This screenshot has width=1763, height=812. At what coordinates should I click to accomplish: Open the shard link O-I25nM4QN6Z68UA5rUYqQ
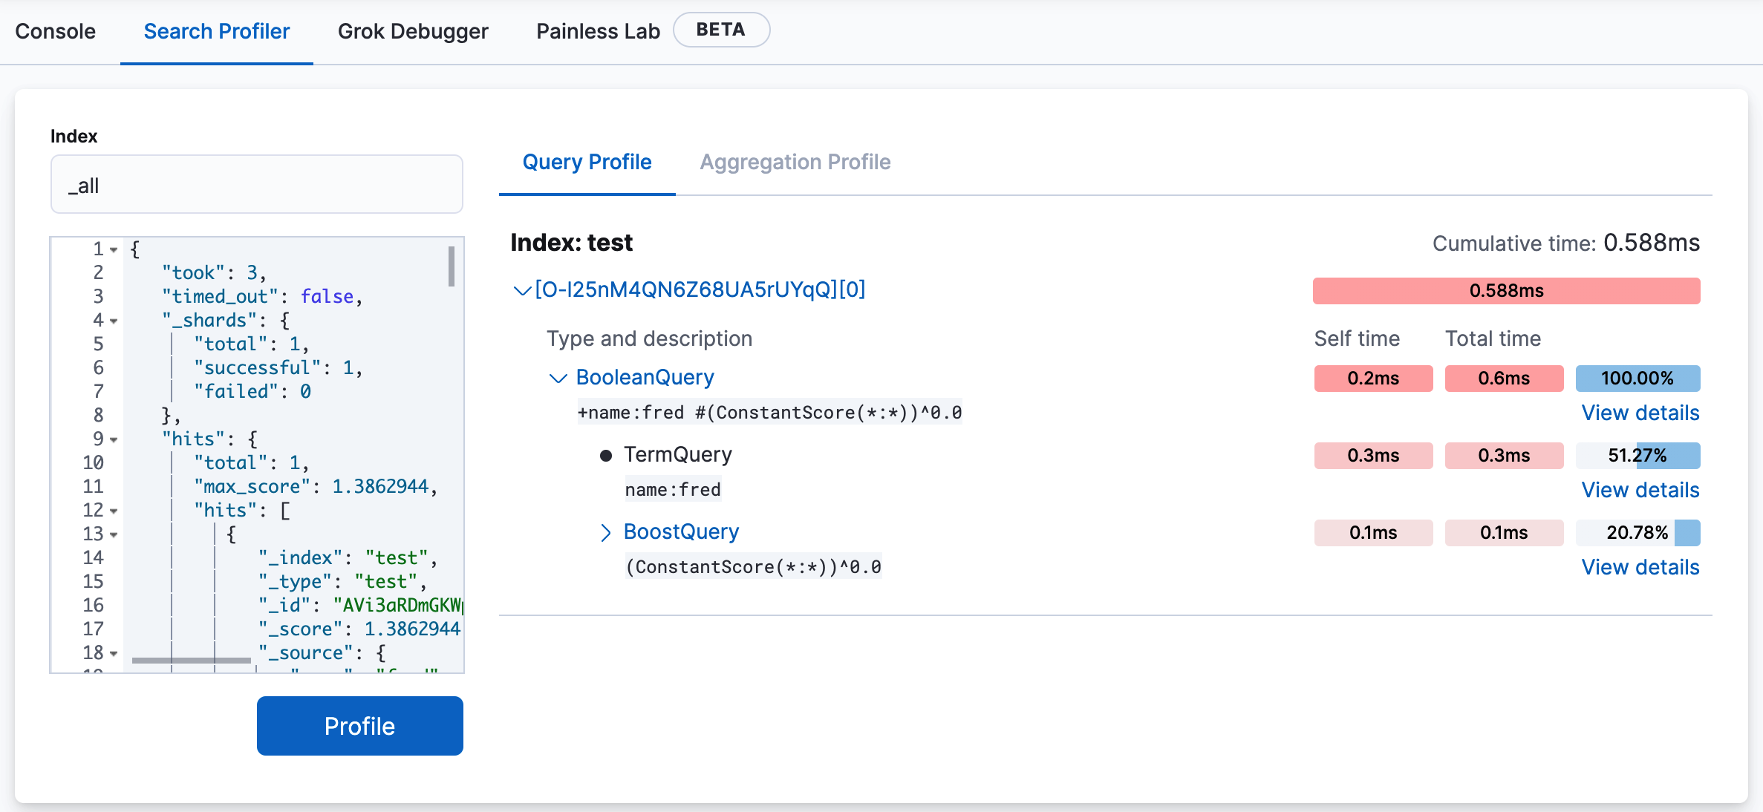coord(701,290)
